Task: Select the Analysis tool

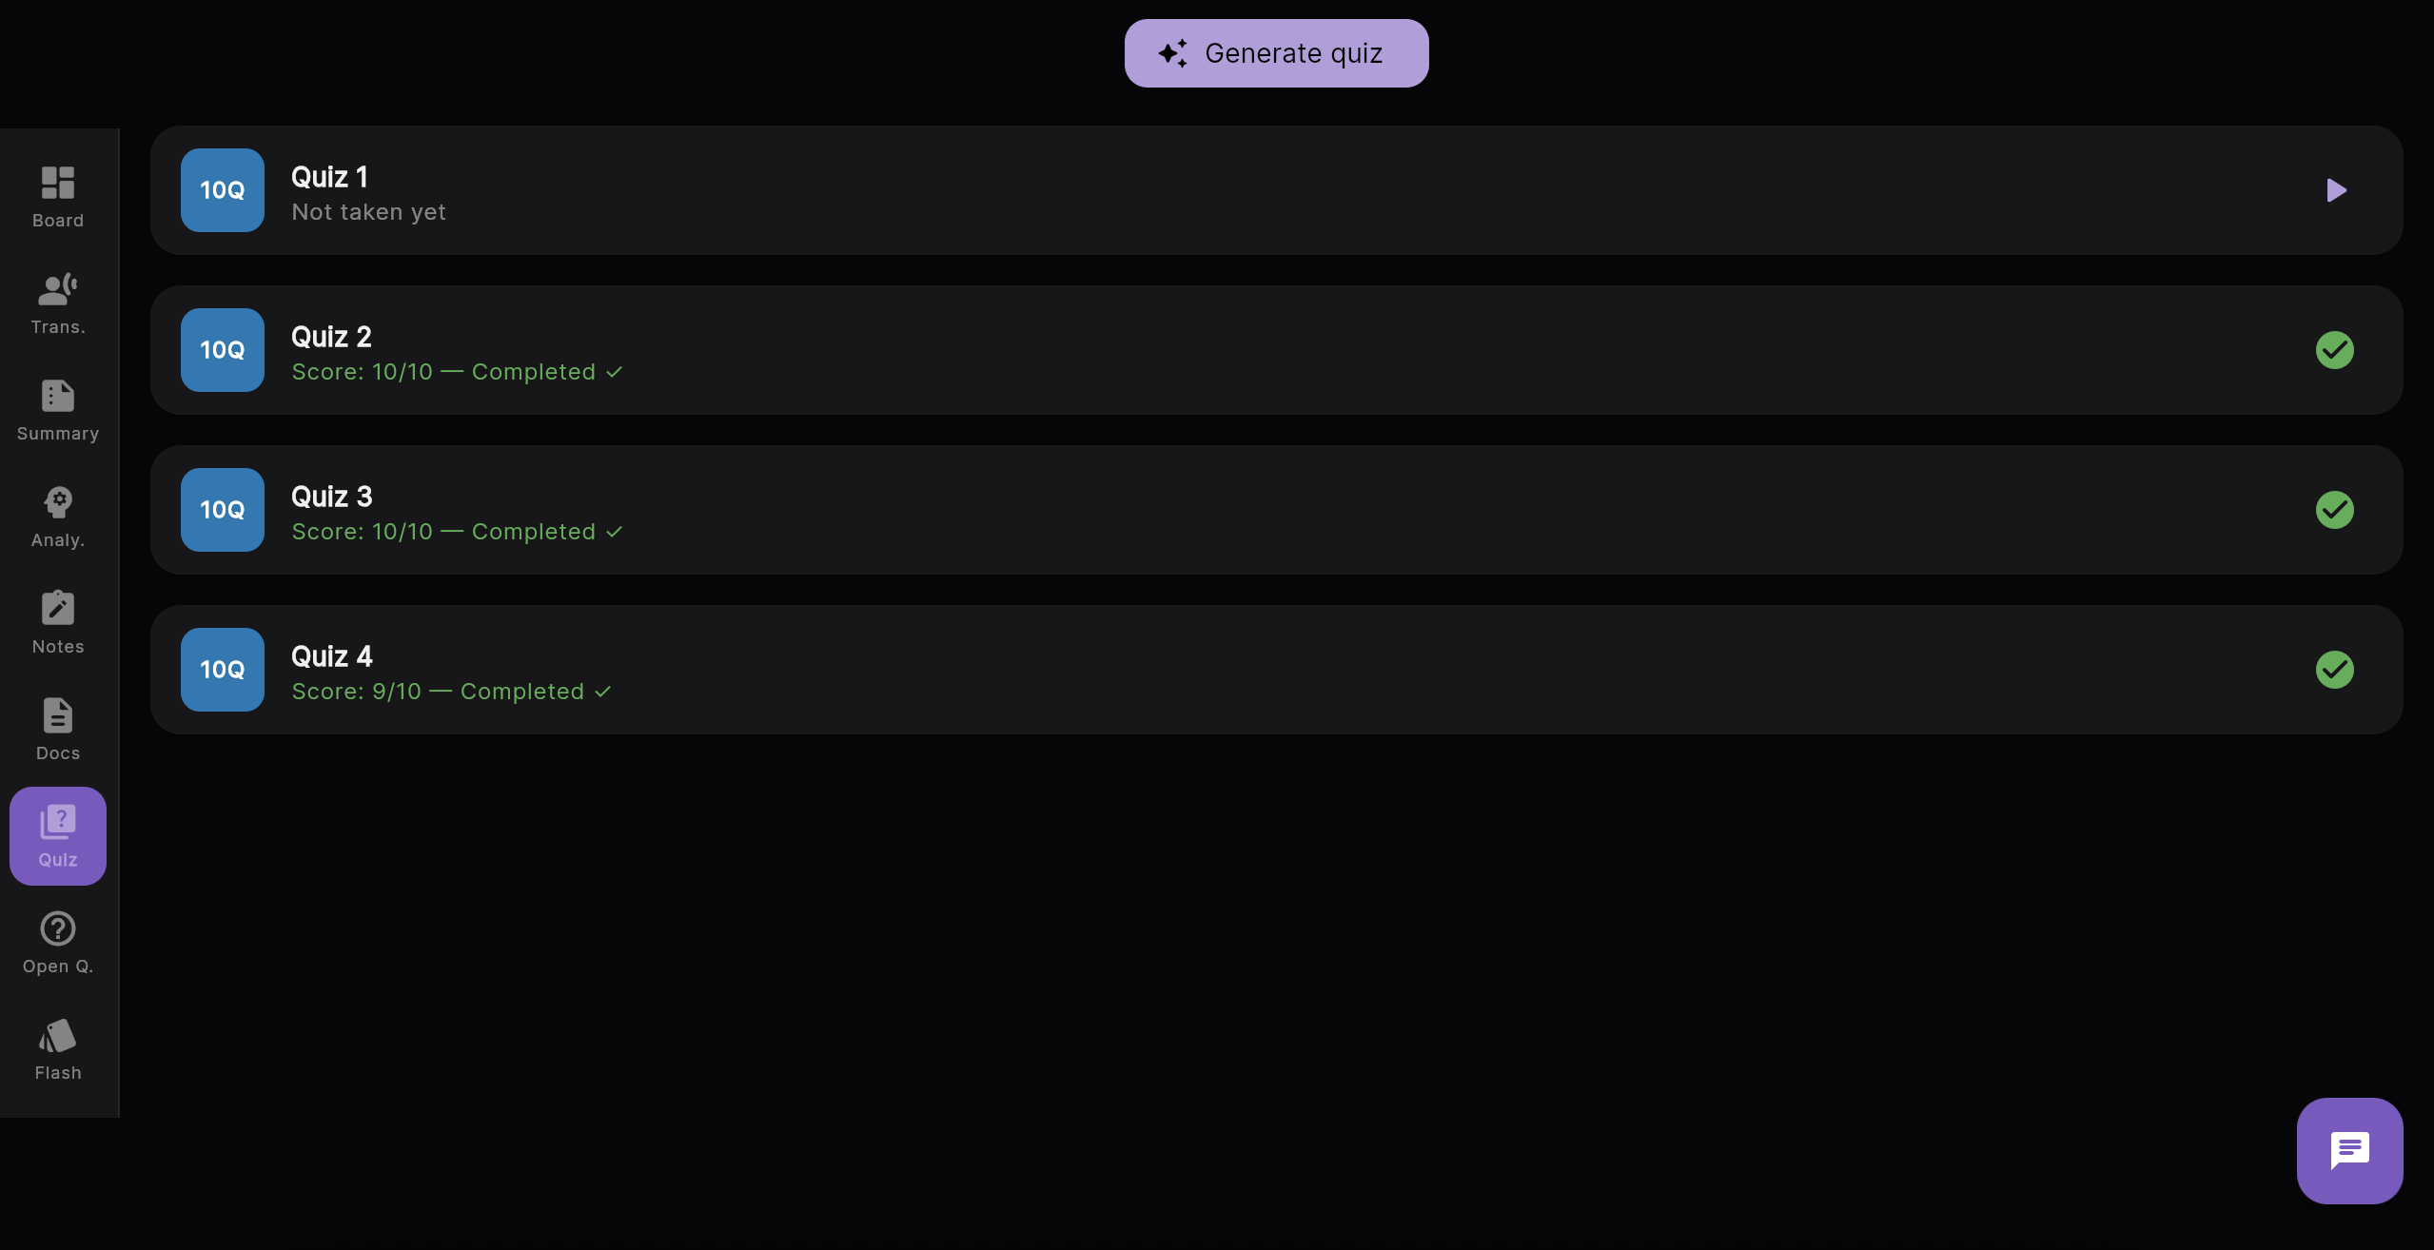Action: [57, 515]
